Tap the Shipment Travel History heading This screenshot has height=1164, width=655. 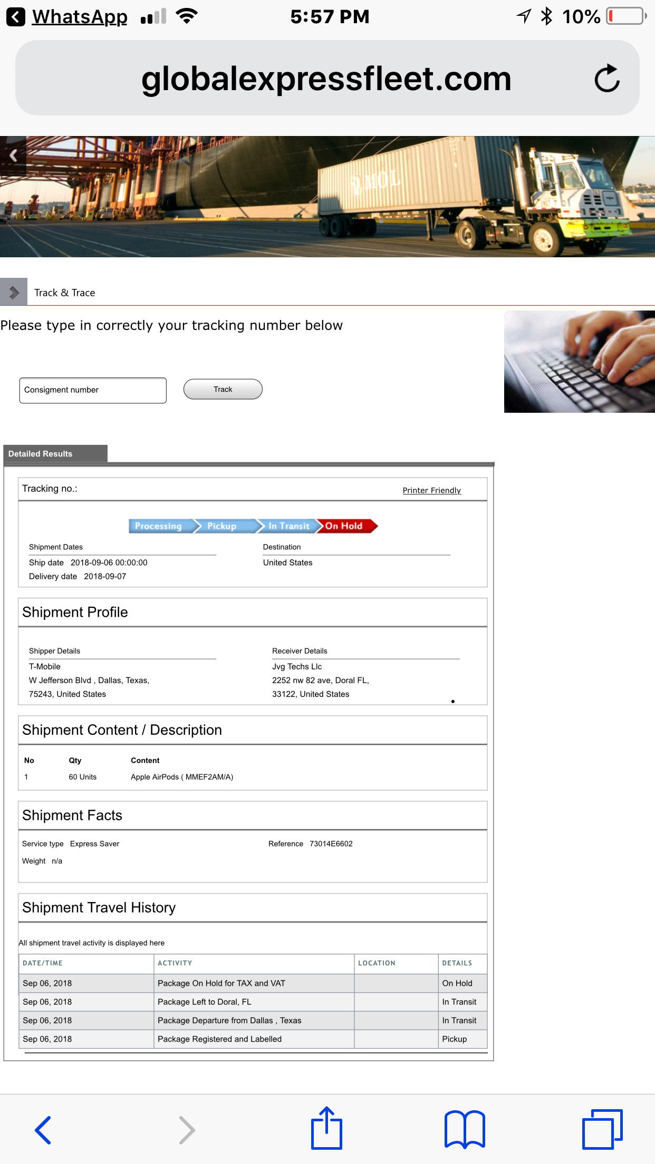pyautogui.click(x=99, y=907)
